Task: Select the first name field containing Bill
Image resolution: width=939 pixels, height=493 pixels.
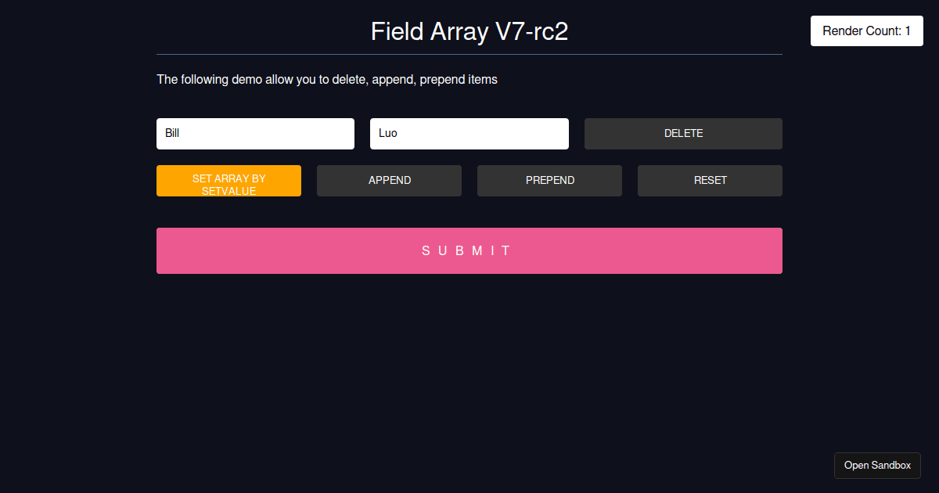Action: pyautogui.click(x=255, y=133)
